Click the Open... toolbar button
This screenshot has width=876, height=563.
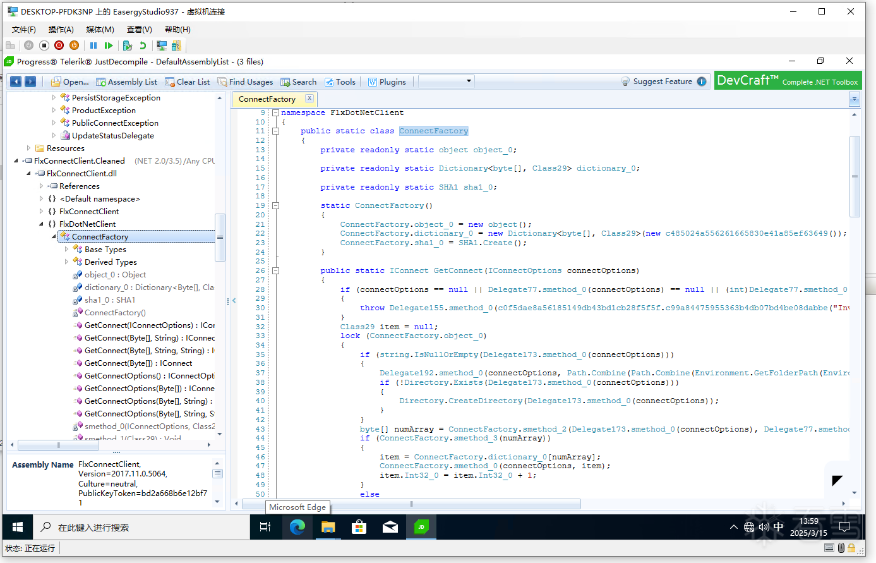pyautogui.click(x=69, y=82)
